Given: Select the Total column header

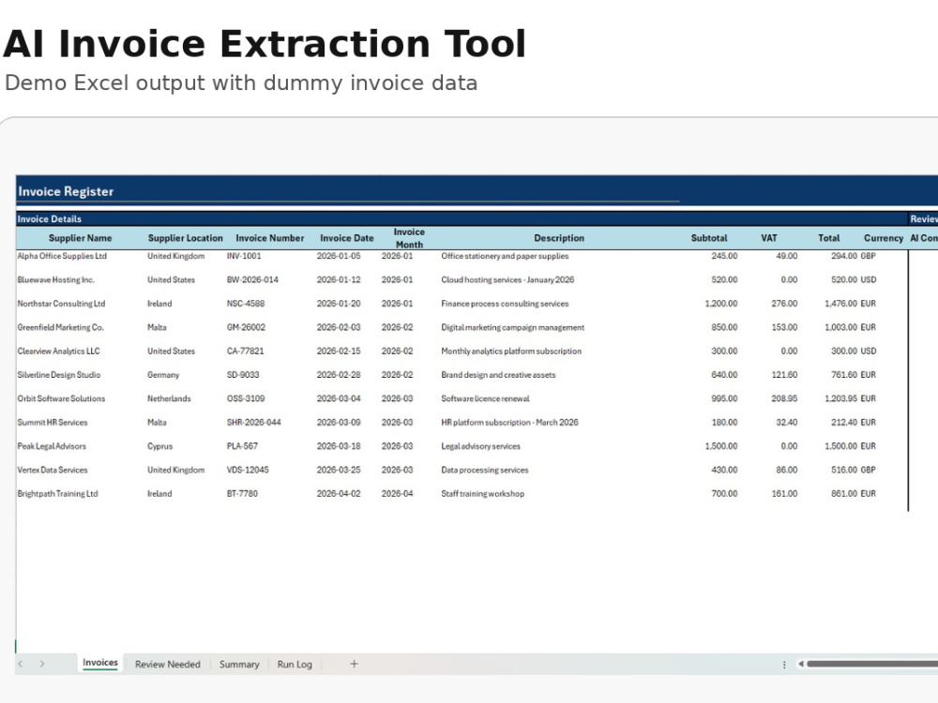Looking at the screenshot, I should click(829, 238).
